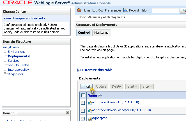The width and height of the screenshot is (186, 121).
Task: Click the adf.oracle.domain library icon
Action: point(90,103)
